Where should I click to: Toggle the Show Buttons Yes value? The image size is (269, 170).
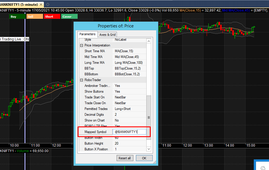point(130,91)
